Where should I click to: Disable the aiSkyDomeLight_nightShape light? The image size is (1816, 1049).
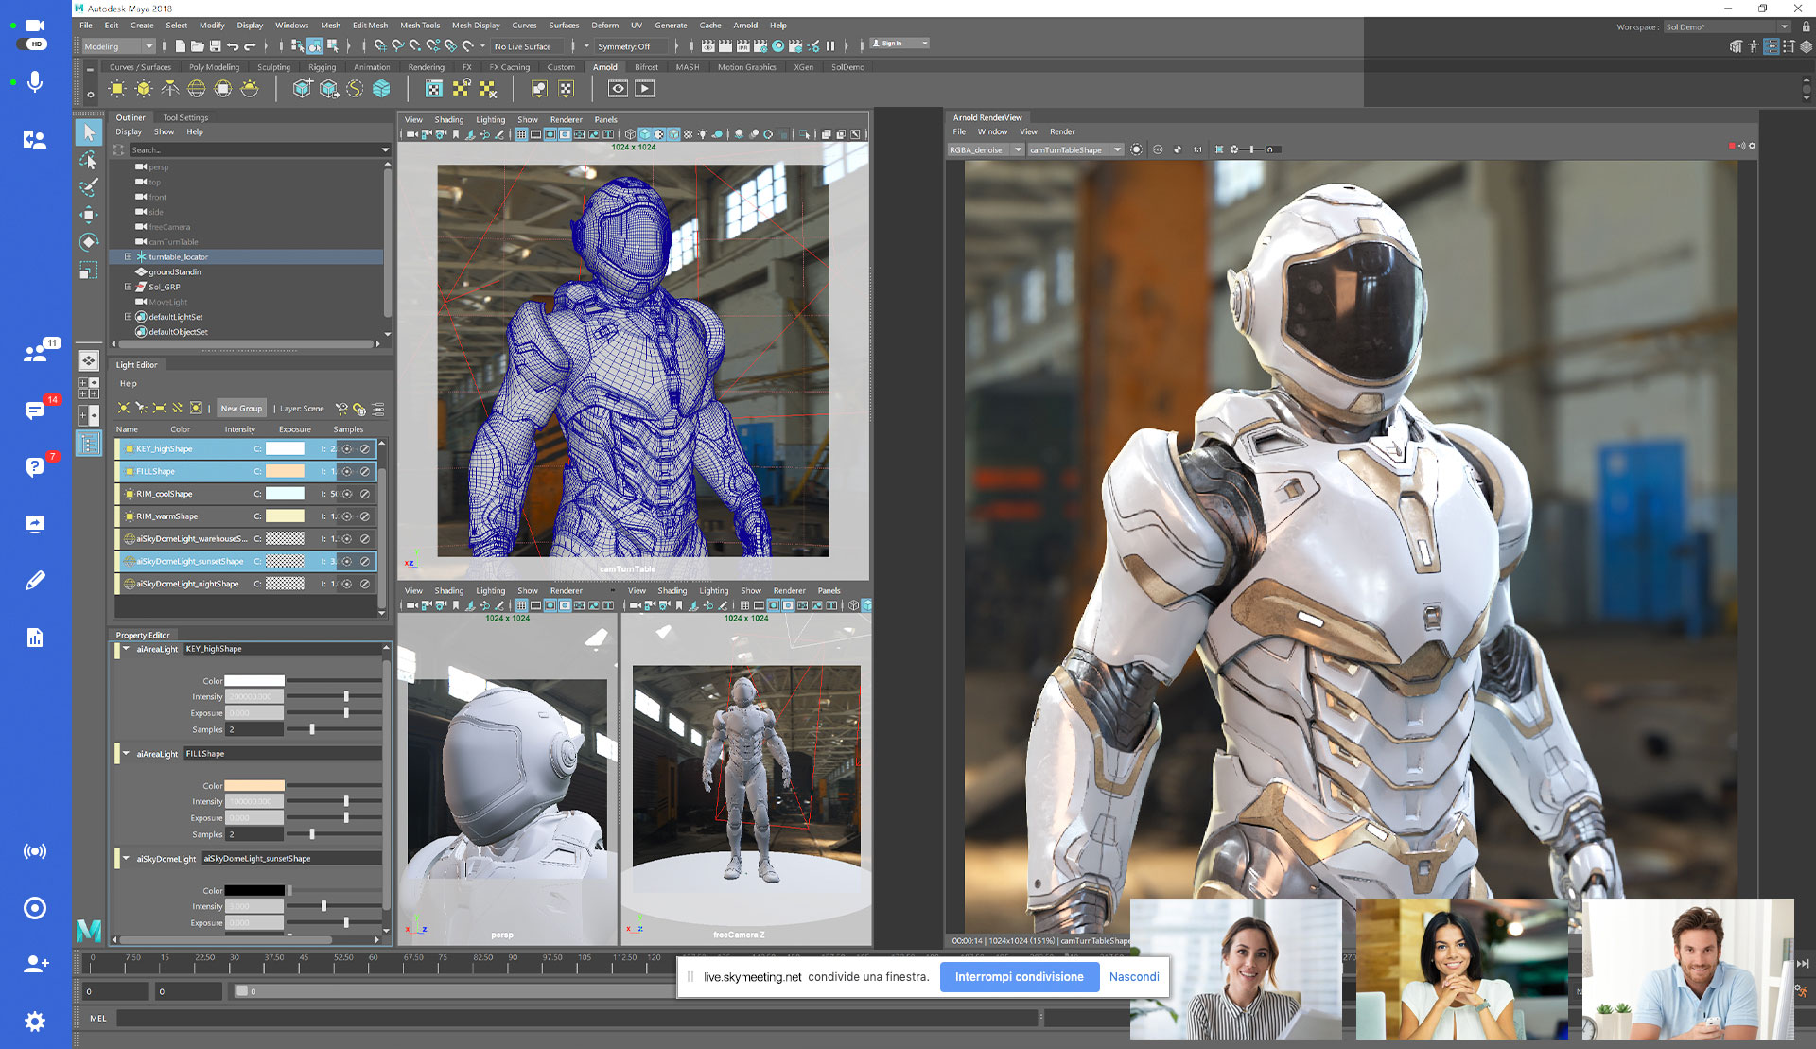(365, 584)
